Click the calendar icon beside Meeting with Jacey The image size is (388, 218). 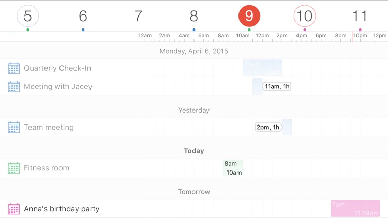tap(14, 86)
